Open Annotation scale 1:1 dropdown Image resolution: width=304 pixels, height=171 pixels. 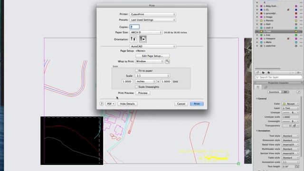pyautogui.click(x=290, y=162)
